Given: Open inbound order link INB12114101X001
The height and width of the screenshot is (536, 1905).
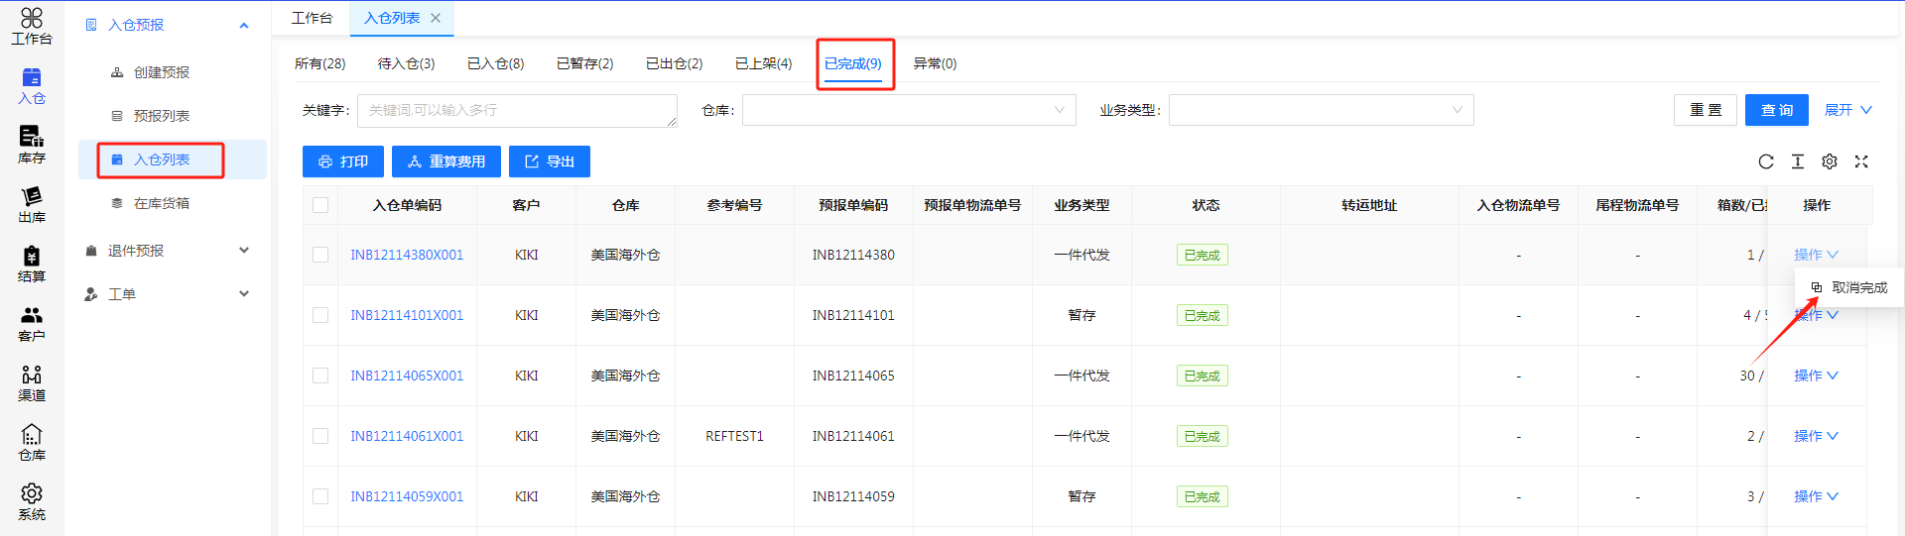Looking at the screenshot, I should click(x=407, y=315).
